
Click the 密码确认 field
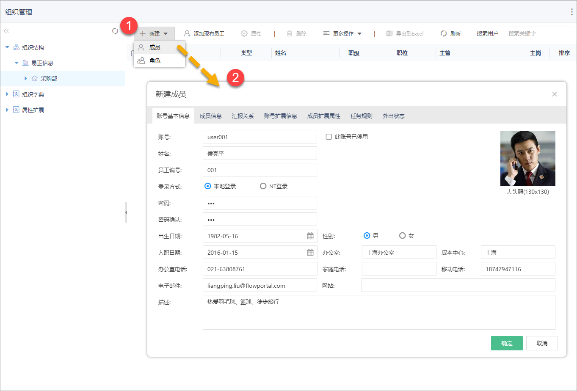pyautogui.click(x=260, y=219)
